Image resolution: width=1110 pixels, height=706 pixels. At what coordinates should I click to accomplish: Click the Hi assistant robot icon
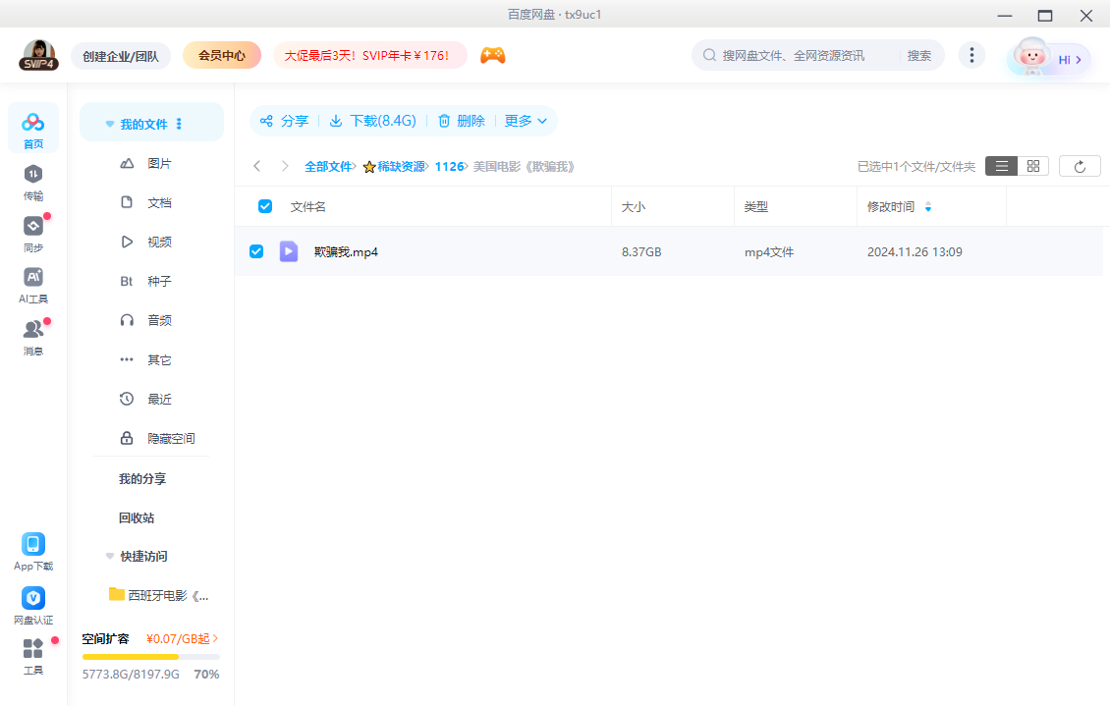1030,57
